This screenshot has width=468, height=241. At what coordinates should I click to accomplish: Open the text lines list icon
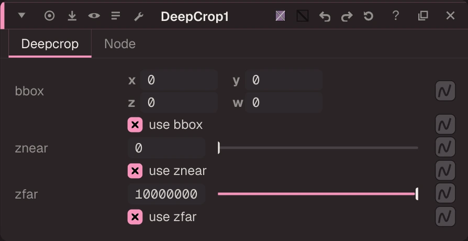pos(116,16)
